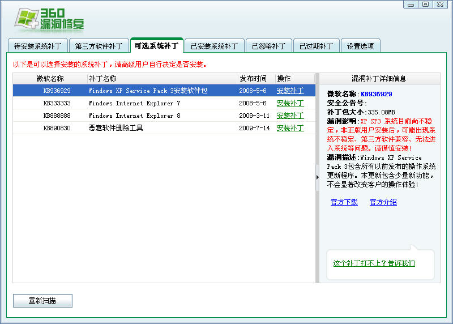Click the 重新扫描 button
Screen dimensions: 453x324
tap(42, 301)
